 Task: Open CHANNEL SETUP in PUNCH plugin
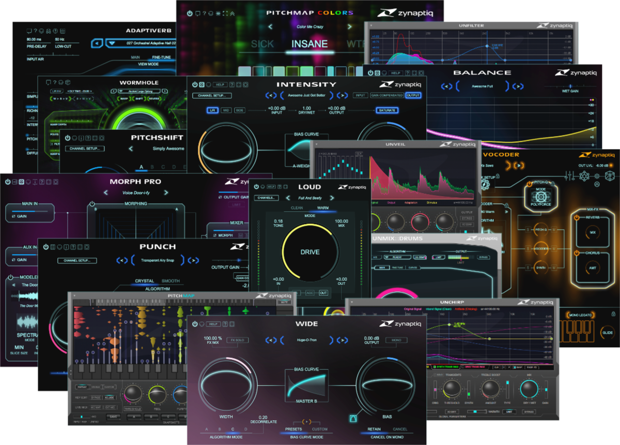click(77, 260)
